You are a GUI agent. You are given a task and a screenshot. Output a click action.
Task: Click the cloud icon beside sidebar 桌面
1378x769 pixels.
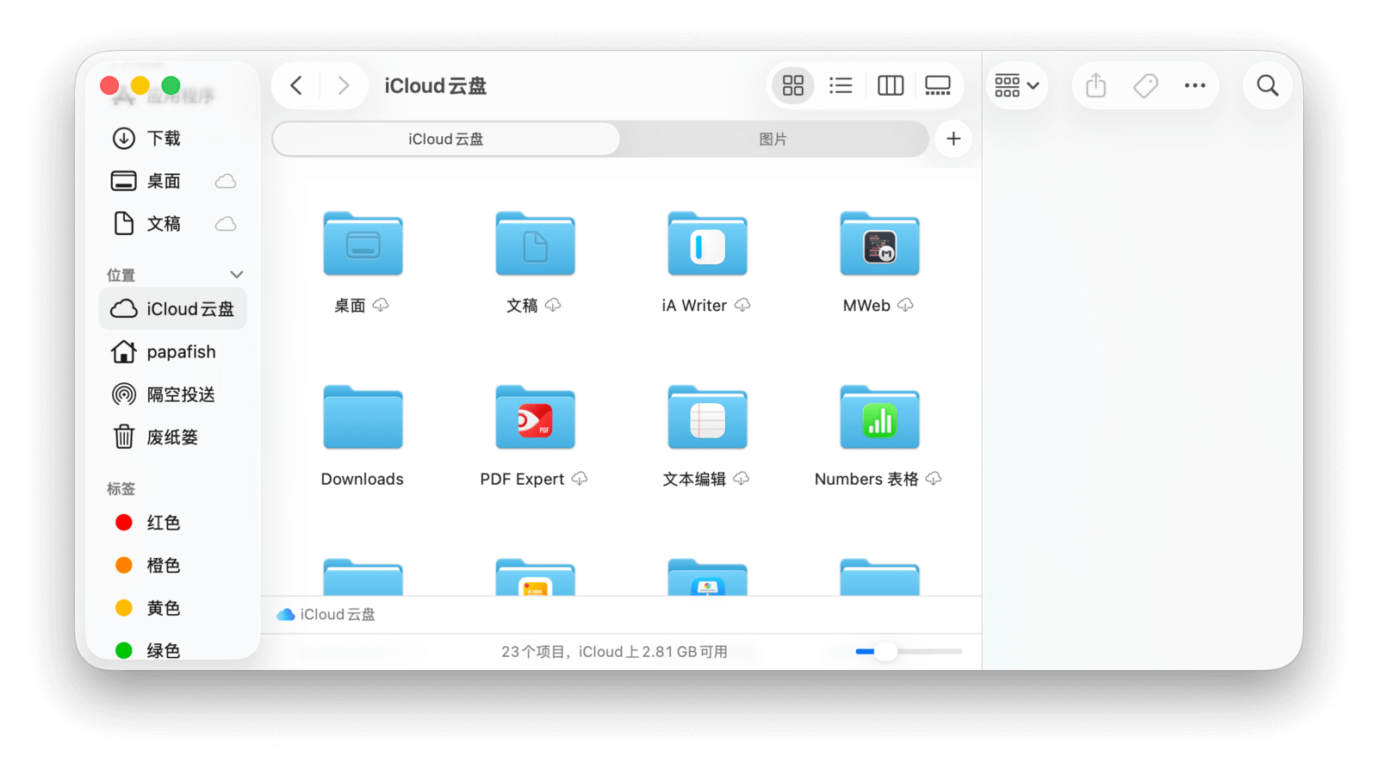click(x=226, y=181)
